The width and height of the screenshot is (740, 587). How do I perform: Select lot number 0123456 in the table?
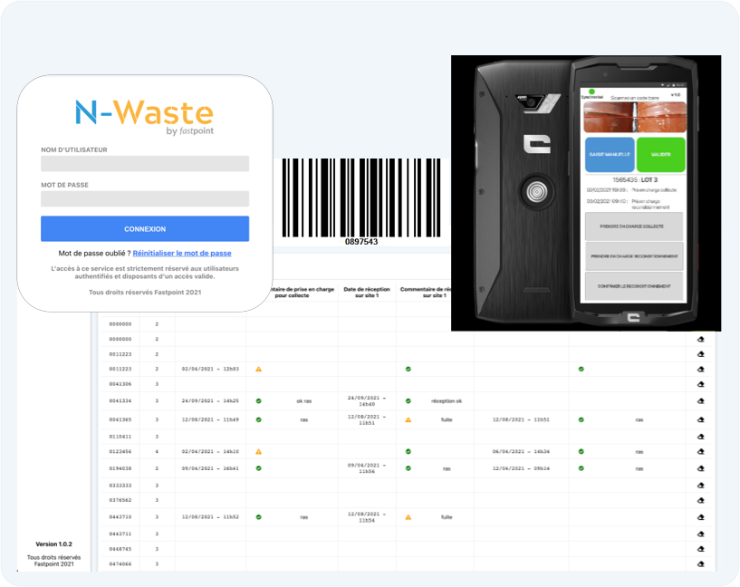tap(120, 452)
